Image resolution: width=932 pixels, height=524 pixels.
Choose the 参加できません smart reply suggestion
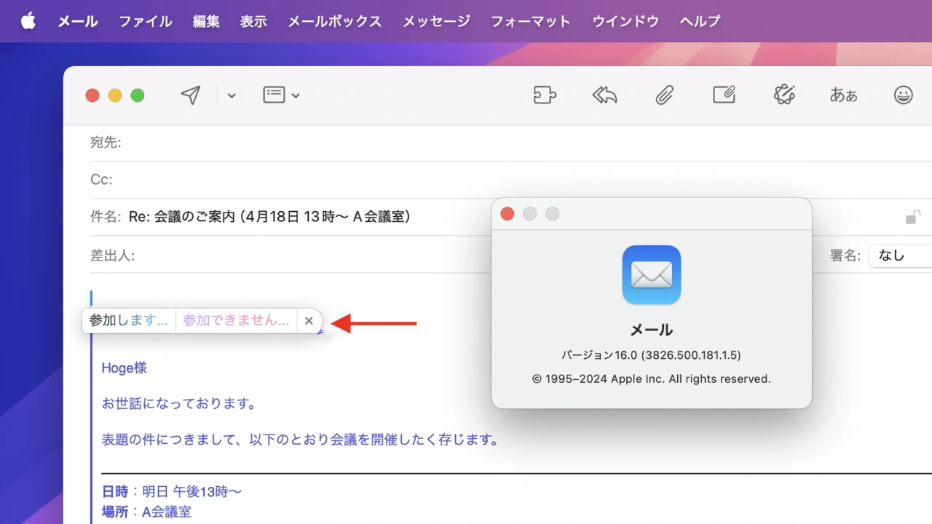pos(236,320)
